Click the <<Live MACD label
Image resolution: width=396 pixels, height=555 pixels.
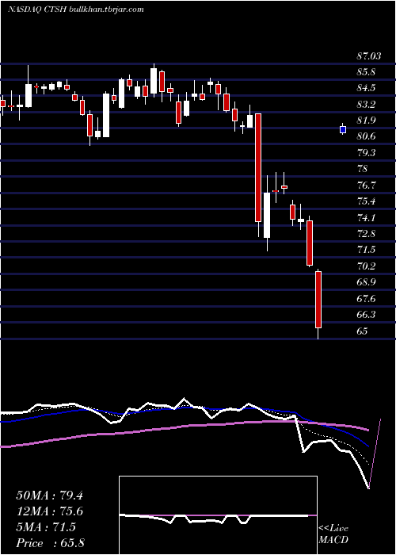(333, 534)
